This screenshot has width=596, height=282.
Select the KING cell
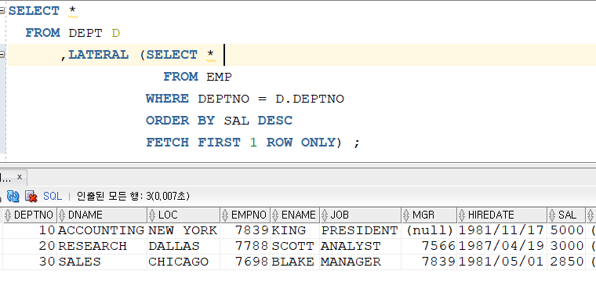[x=295, y=230]
